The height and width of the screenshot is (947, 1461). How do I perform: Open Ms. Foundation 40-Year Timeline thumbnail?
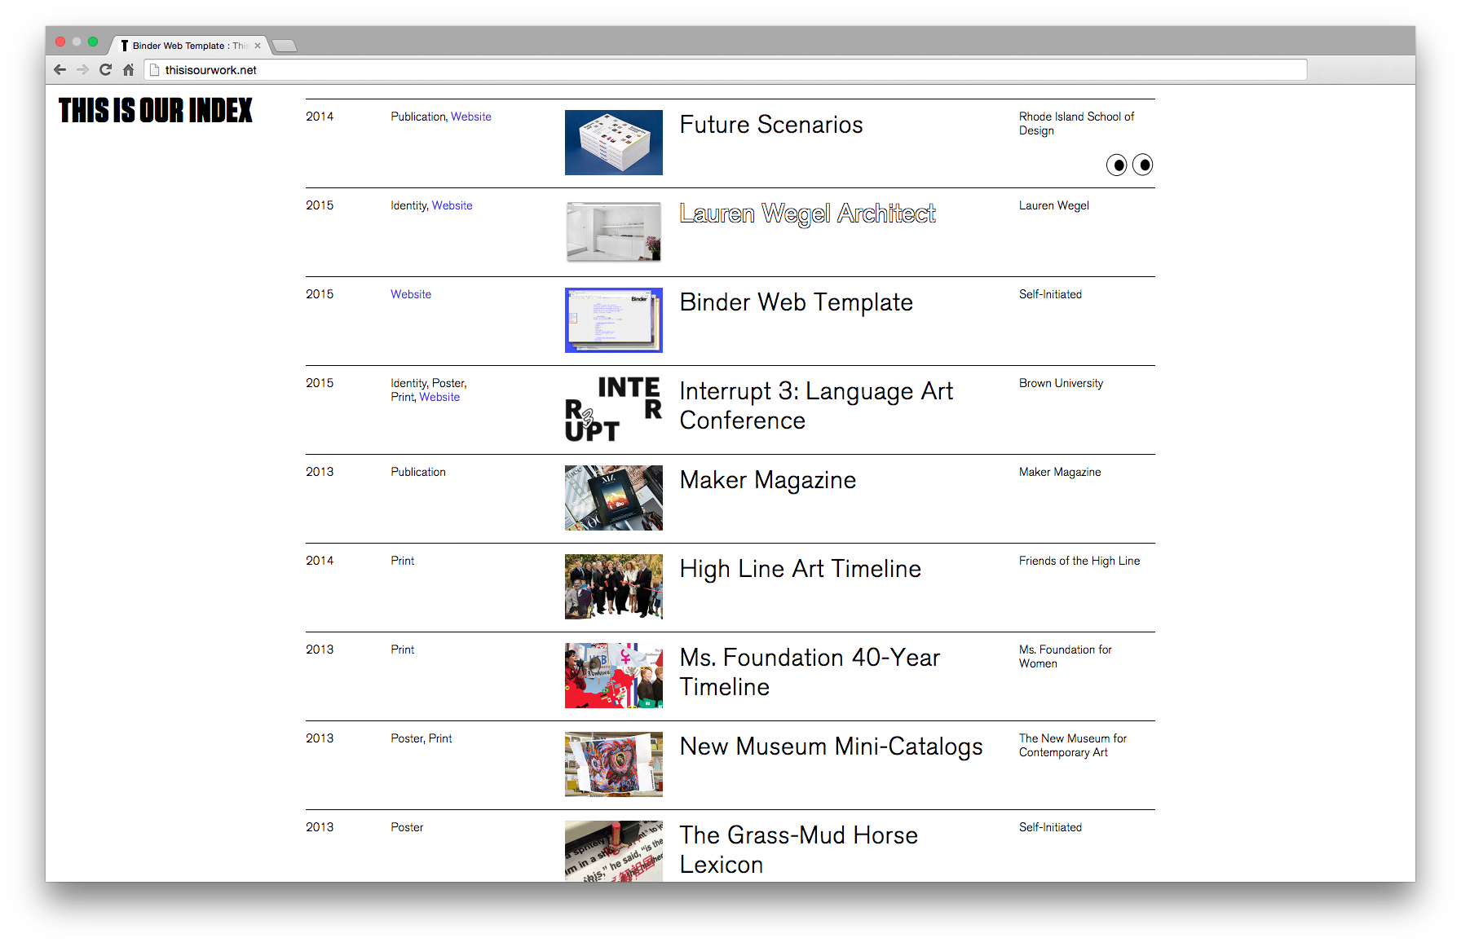[x=613, y=676]
